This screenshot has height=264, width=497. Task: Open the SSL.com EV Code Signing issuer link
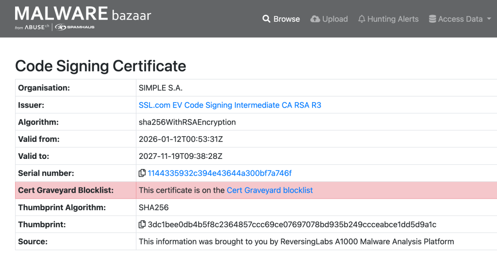coord(230,105)
